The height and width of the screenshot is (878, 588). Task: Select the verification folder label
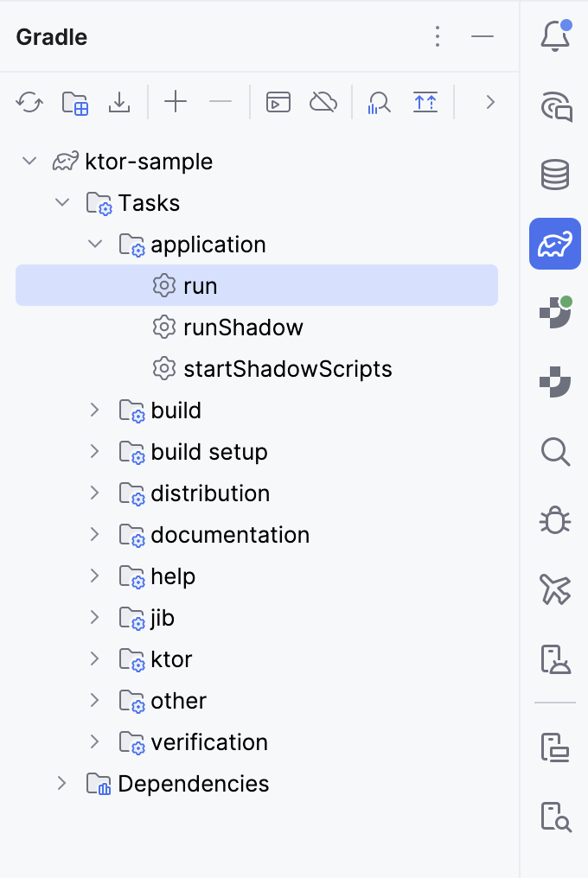(209, 742)
